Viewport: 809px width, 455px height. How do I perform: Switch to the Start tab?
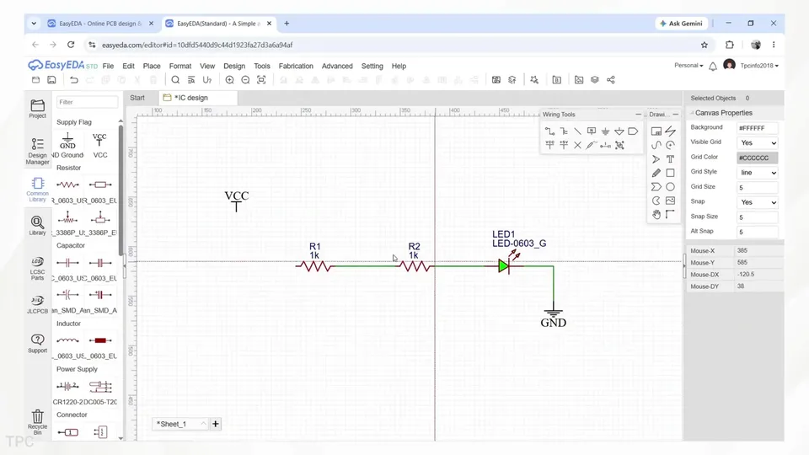[137, 98]
